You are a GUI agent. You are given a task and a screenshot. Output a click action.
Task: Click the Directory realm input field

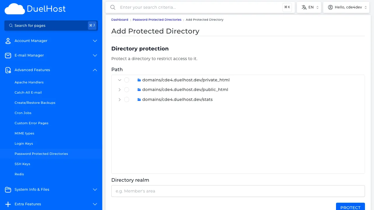click(x=238, y=191)
